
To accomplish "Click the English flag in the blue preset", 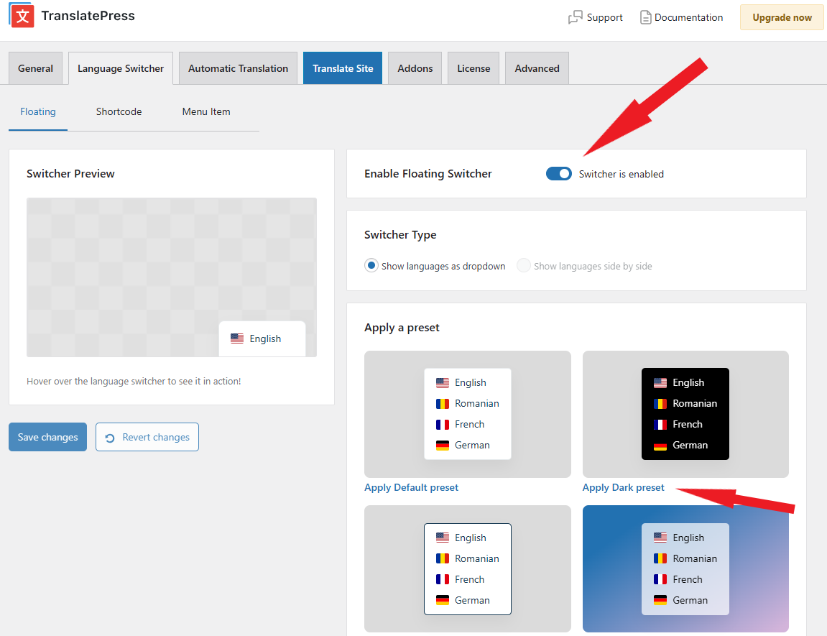I will click(x=660, y=537).
